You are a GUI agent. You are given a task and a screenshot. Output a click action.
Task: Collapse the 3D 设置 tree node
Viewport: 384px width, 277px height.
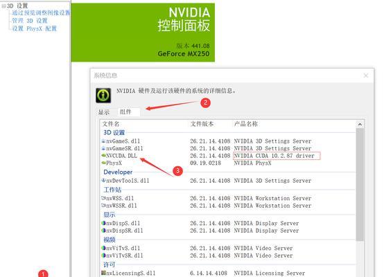point(3,6)
